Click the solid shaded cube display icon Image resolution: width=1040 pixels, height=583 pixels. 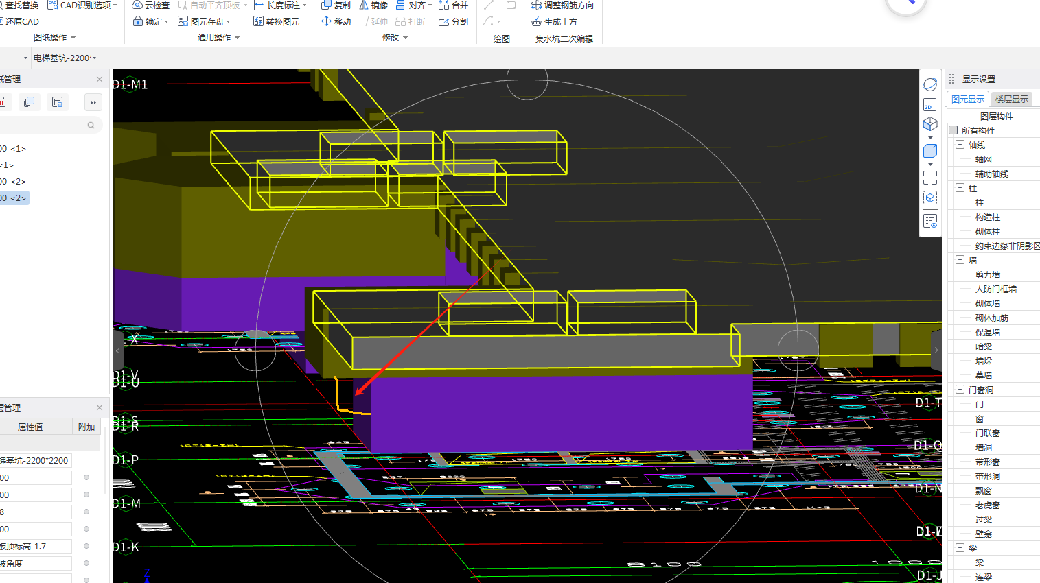[930, 151]
